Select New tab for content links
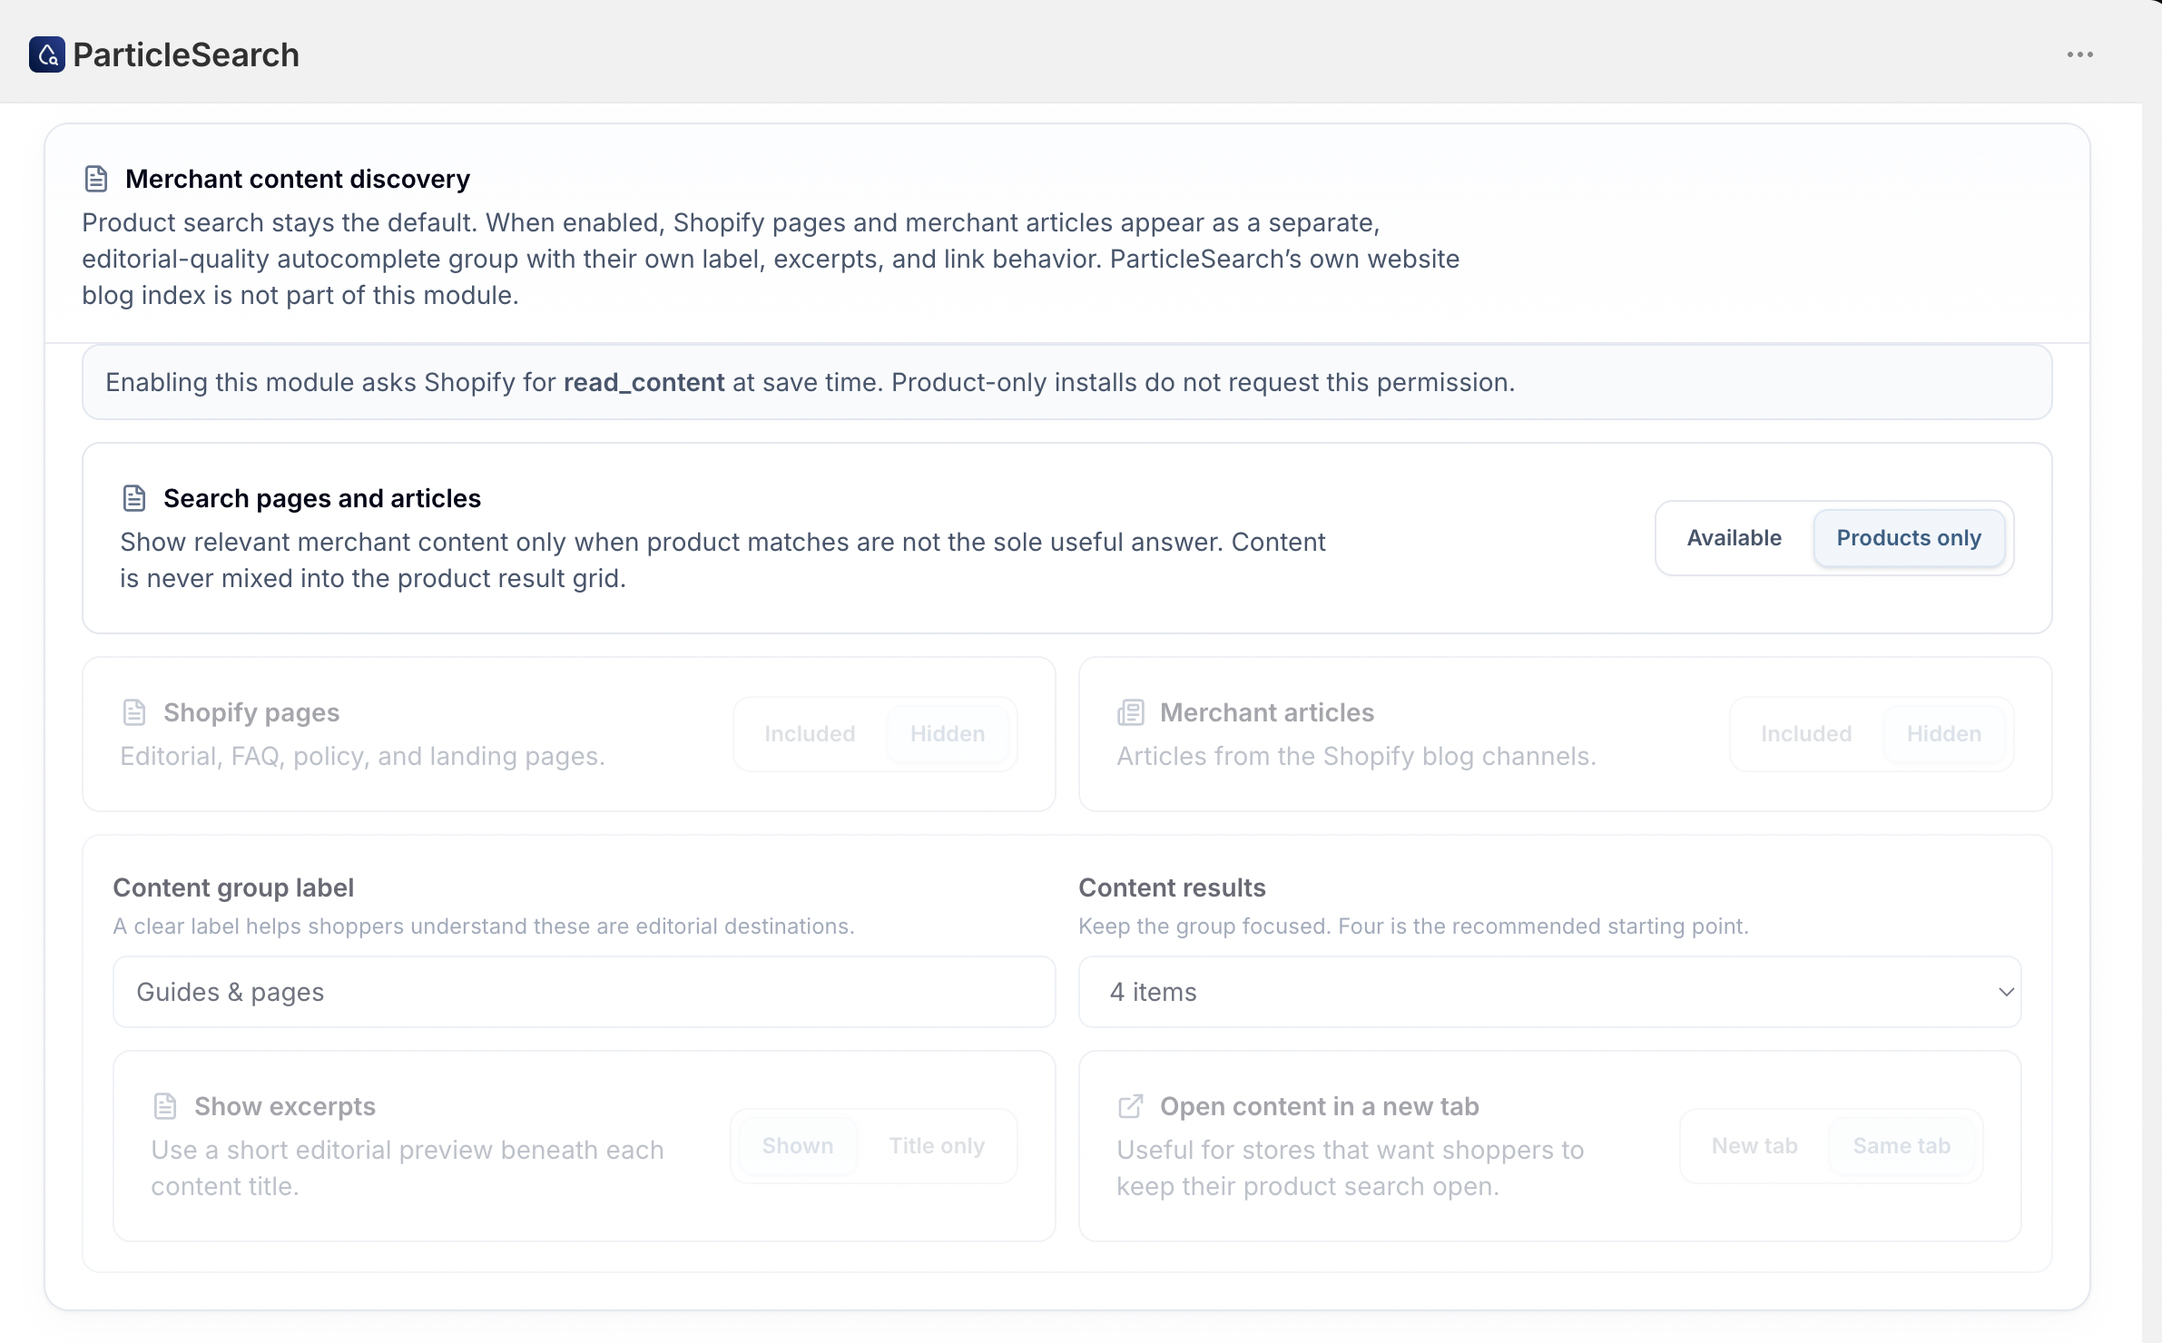 coord(1754,1146)
